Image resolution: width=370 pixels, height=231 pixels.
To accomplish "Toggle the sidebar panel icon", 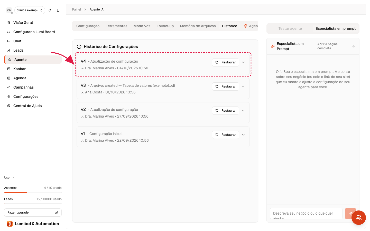I will tap(58, 10).
